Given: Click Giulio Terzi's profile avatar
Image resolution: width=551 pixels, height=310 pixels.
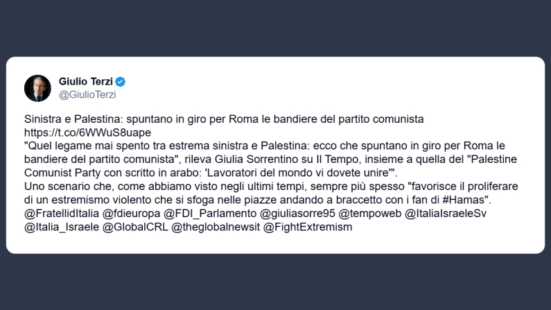Looking at the screenshot, I should point(37,88).
